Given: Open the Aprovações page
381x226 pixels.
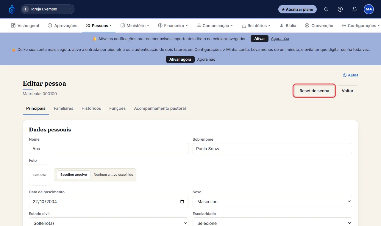Looking at the screenshot, I should [63, 26].
